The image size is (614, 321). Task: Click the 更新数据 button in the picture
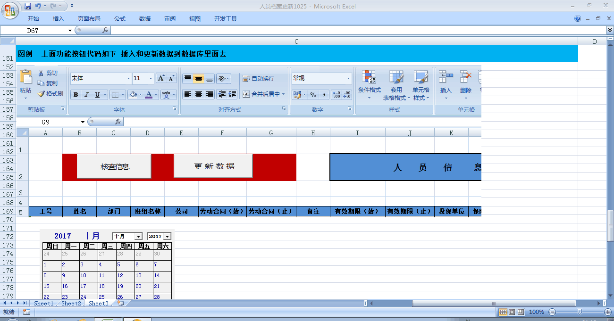coord(213,166)
